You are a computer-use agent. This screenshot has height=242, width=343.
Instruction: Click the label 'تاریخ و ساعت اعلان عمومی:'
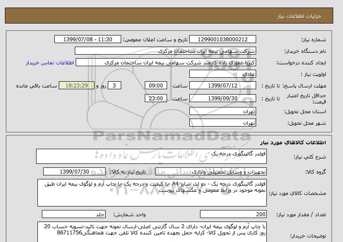coord(155,40)
